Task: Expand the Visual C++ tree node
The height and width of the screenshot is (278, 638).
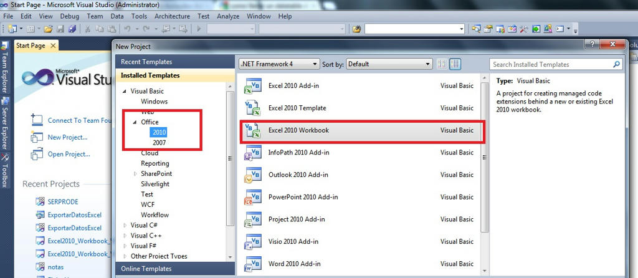Action: coord(125,236)
